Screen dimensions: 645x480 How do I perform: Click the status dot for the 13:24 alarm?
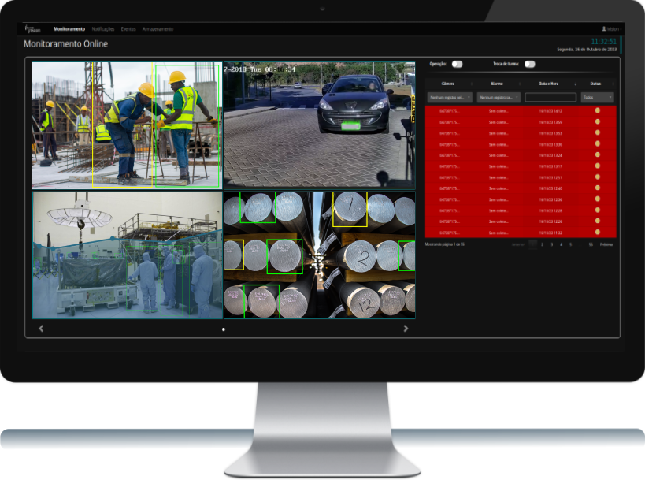tap(597, 154)
